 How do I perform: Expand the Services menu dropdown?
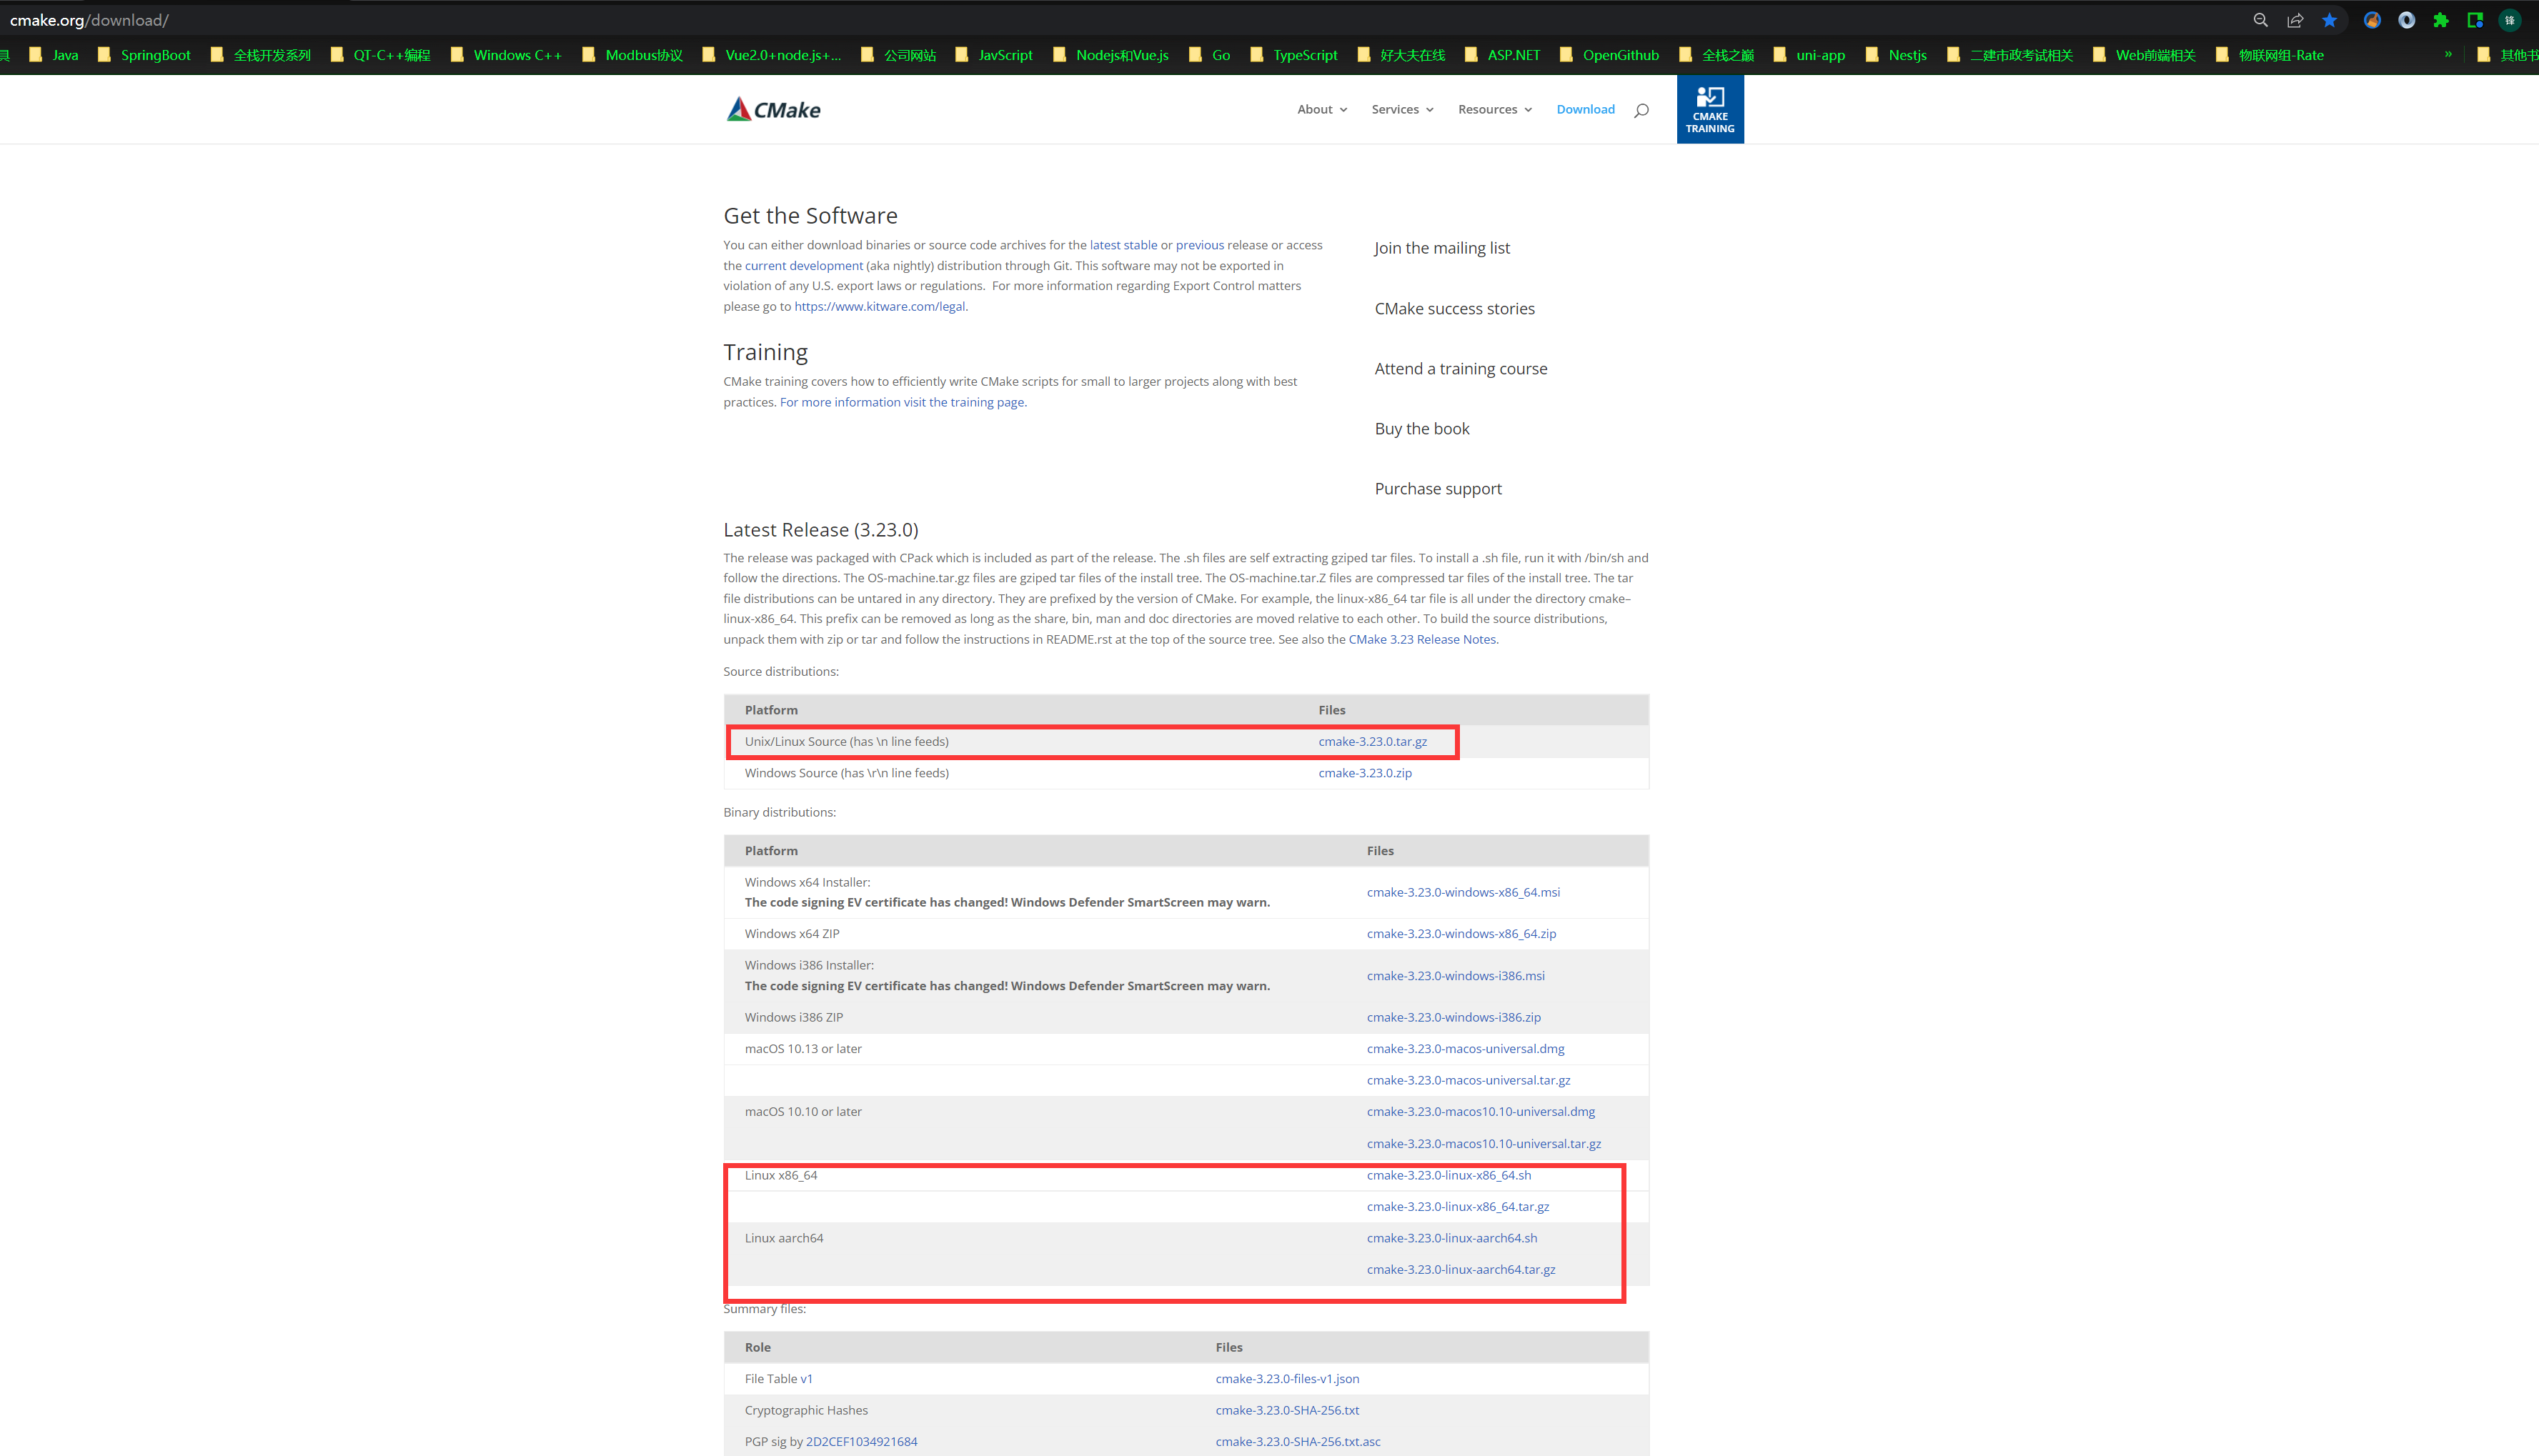[1402, 109]
